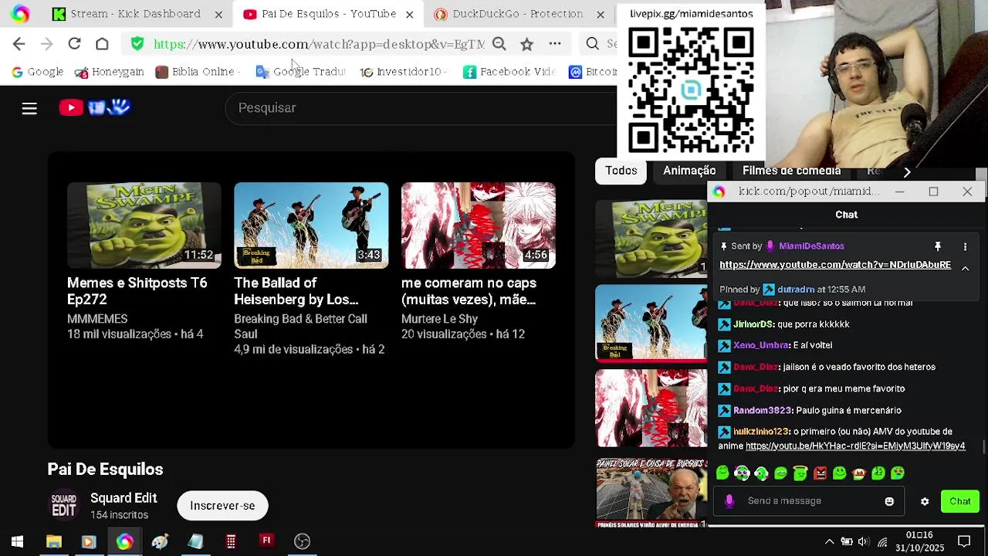Click Random3823 username in chat
The image size is (988, 556).
[763, 410]
